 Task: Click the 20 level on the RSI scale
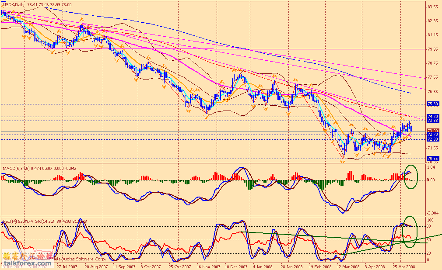tap(429, 253)
